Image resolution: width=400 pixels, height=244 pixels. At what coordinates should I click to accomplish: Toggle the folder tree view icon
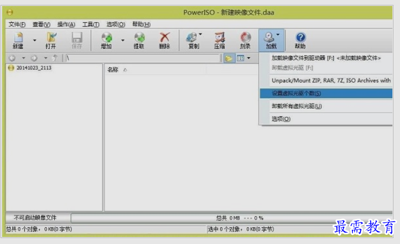229,58
